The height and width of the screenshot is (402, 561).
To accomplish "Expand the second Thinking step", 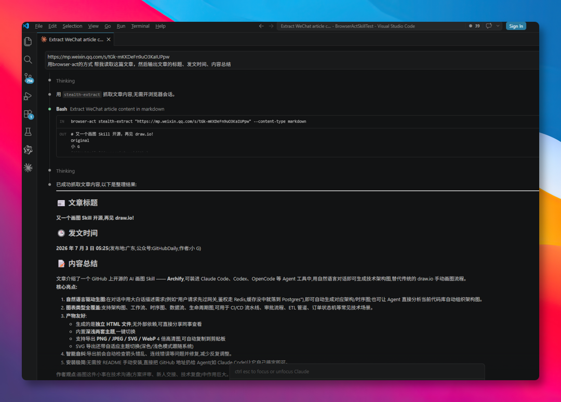I will tap(65, 171).
